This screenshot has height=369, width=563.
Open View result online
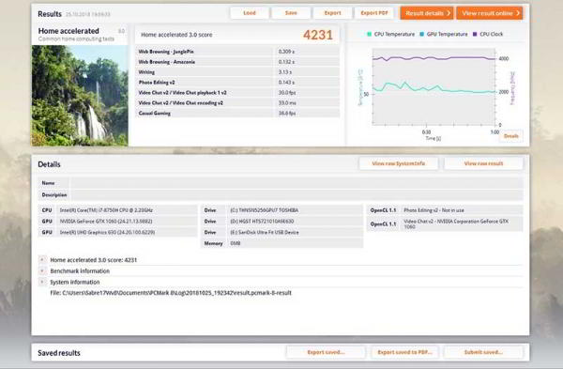point(490,13)
